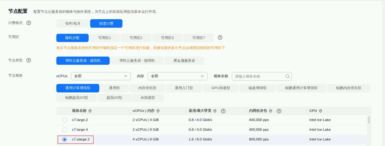
Task: Sort by CPU column
Action: click(321, 111)
